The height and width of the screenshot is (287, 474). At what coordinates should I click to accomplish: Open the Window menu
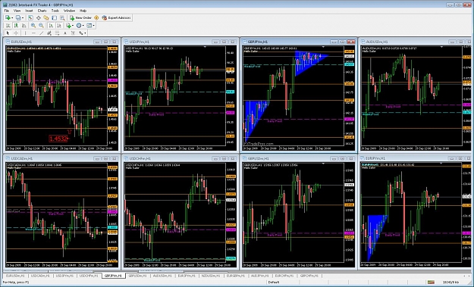click(x=69, y=11)
